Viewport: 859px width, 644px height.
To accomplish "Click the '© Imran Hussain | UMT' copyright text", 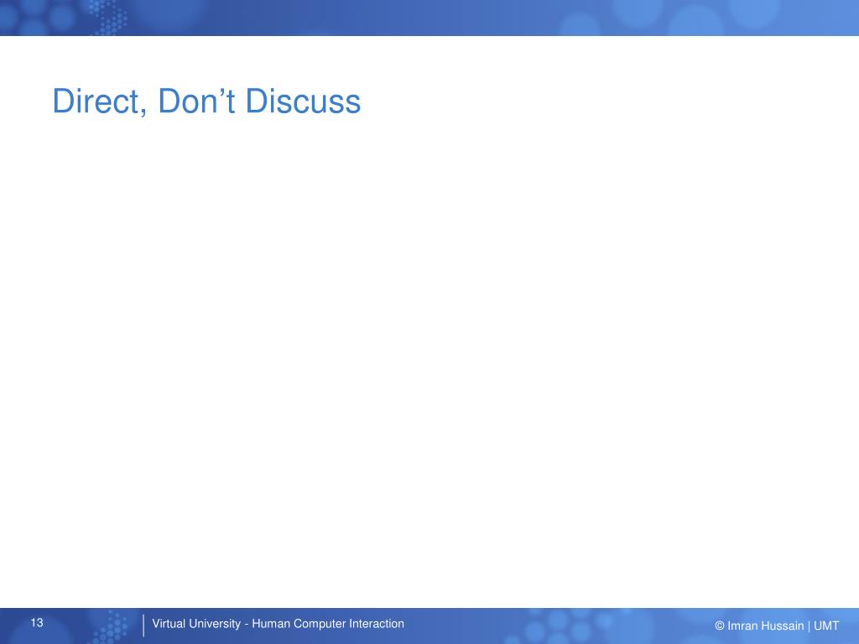I will [x=777, y=626].
